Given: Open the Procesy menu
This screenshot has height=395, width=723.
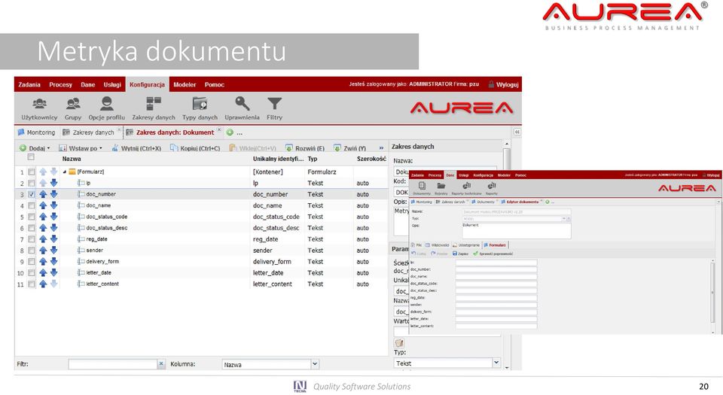Looking at the screenshot, I should click(60, 85).
